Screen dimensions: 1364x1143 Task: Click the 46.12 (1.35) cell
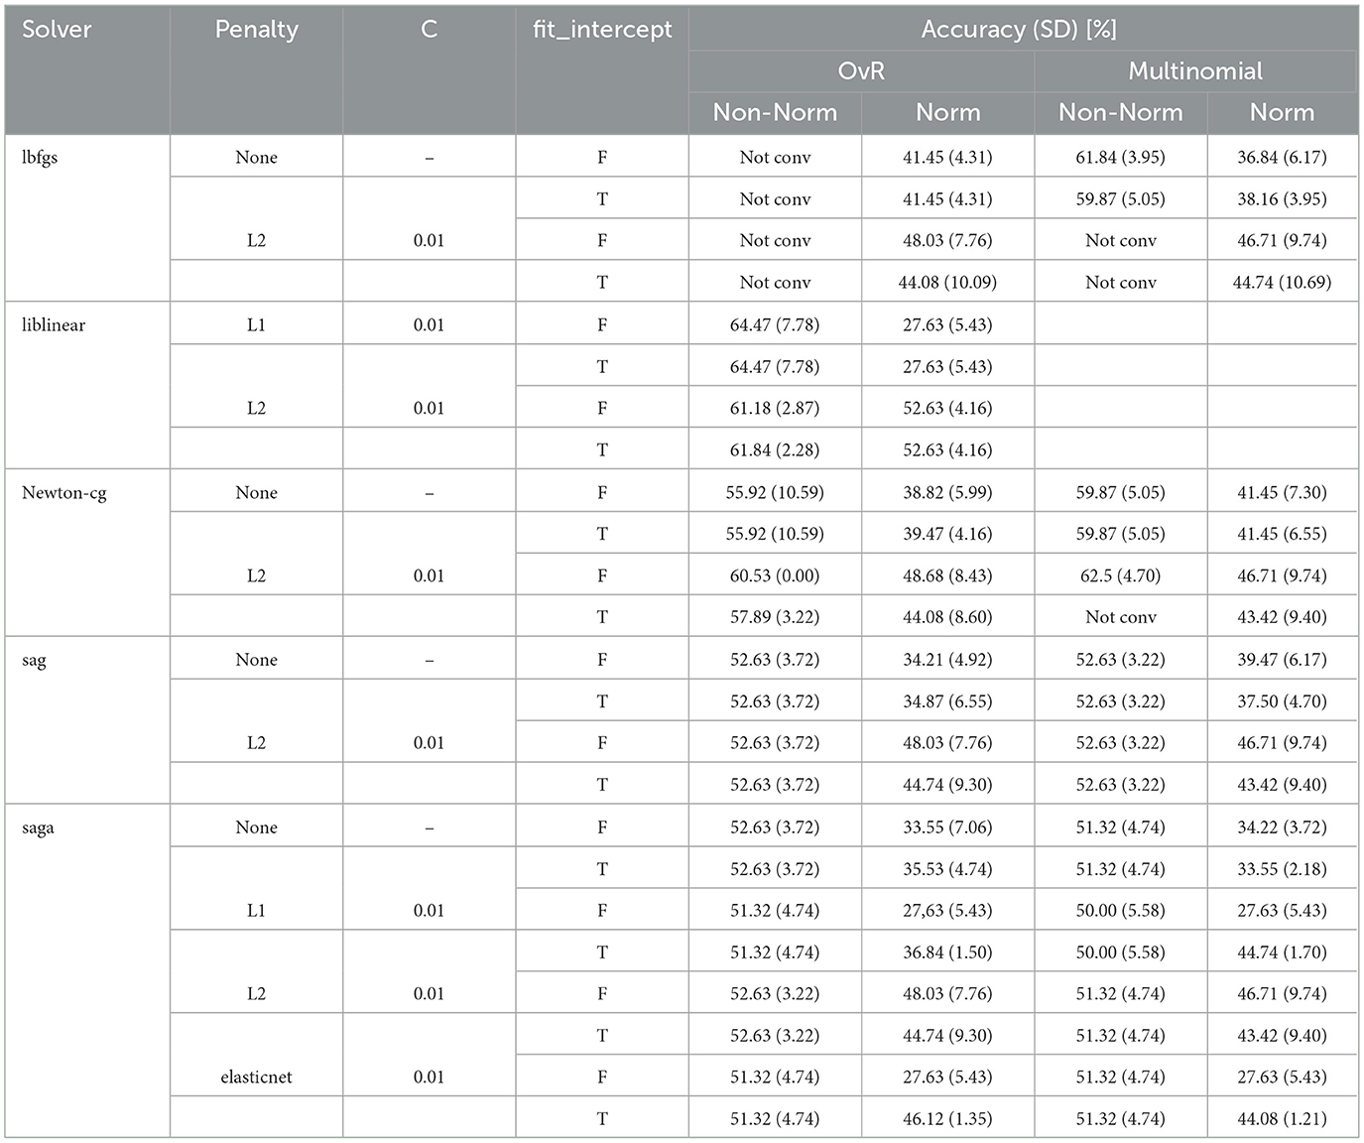947,1119
